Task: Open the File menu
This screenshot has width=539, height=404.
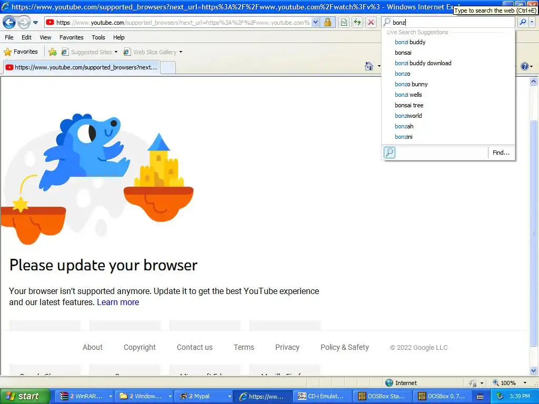Action: [9, 37]
